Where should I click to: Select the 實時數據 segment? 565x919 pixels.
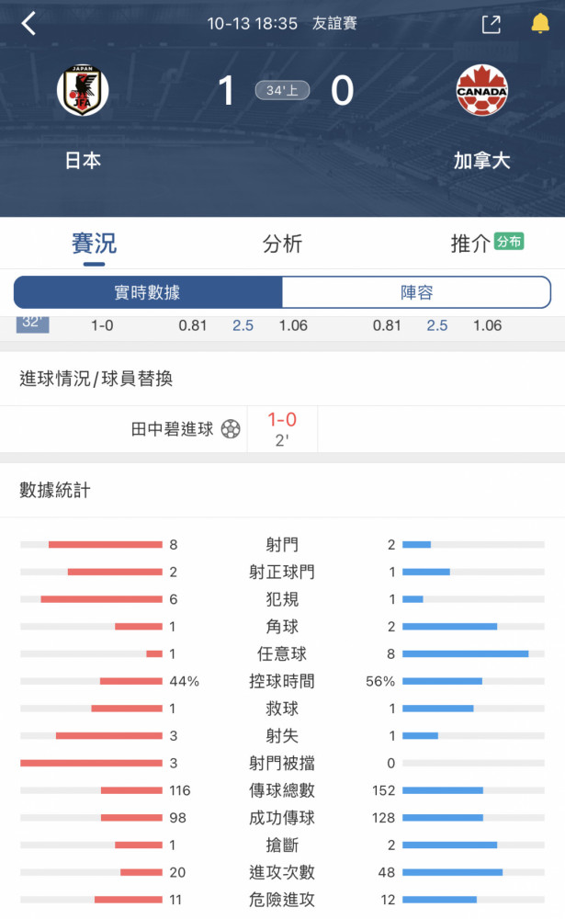[x=148, y=292]
